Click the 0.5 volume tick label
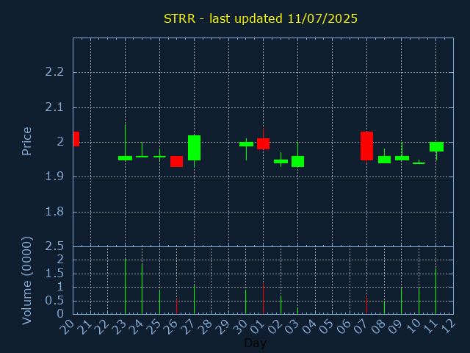 pyautogui.click(x=54, y=301)
